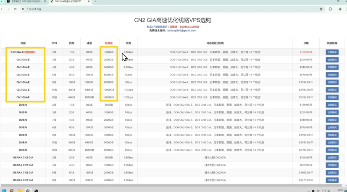This screenshot has width=347, height=192.
Task: Bookmark this page with the star icon
Action: tap(321, 9)
